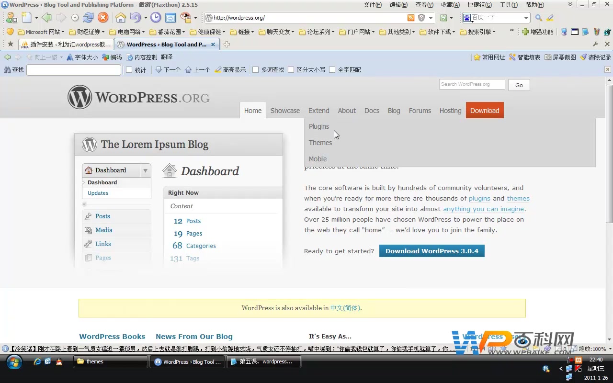Click the orange Download nav button
This screenshot has width=613, height=383.
tap(485, 110)
